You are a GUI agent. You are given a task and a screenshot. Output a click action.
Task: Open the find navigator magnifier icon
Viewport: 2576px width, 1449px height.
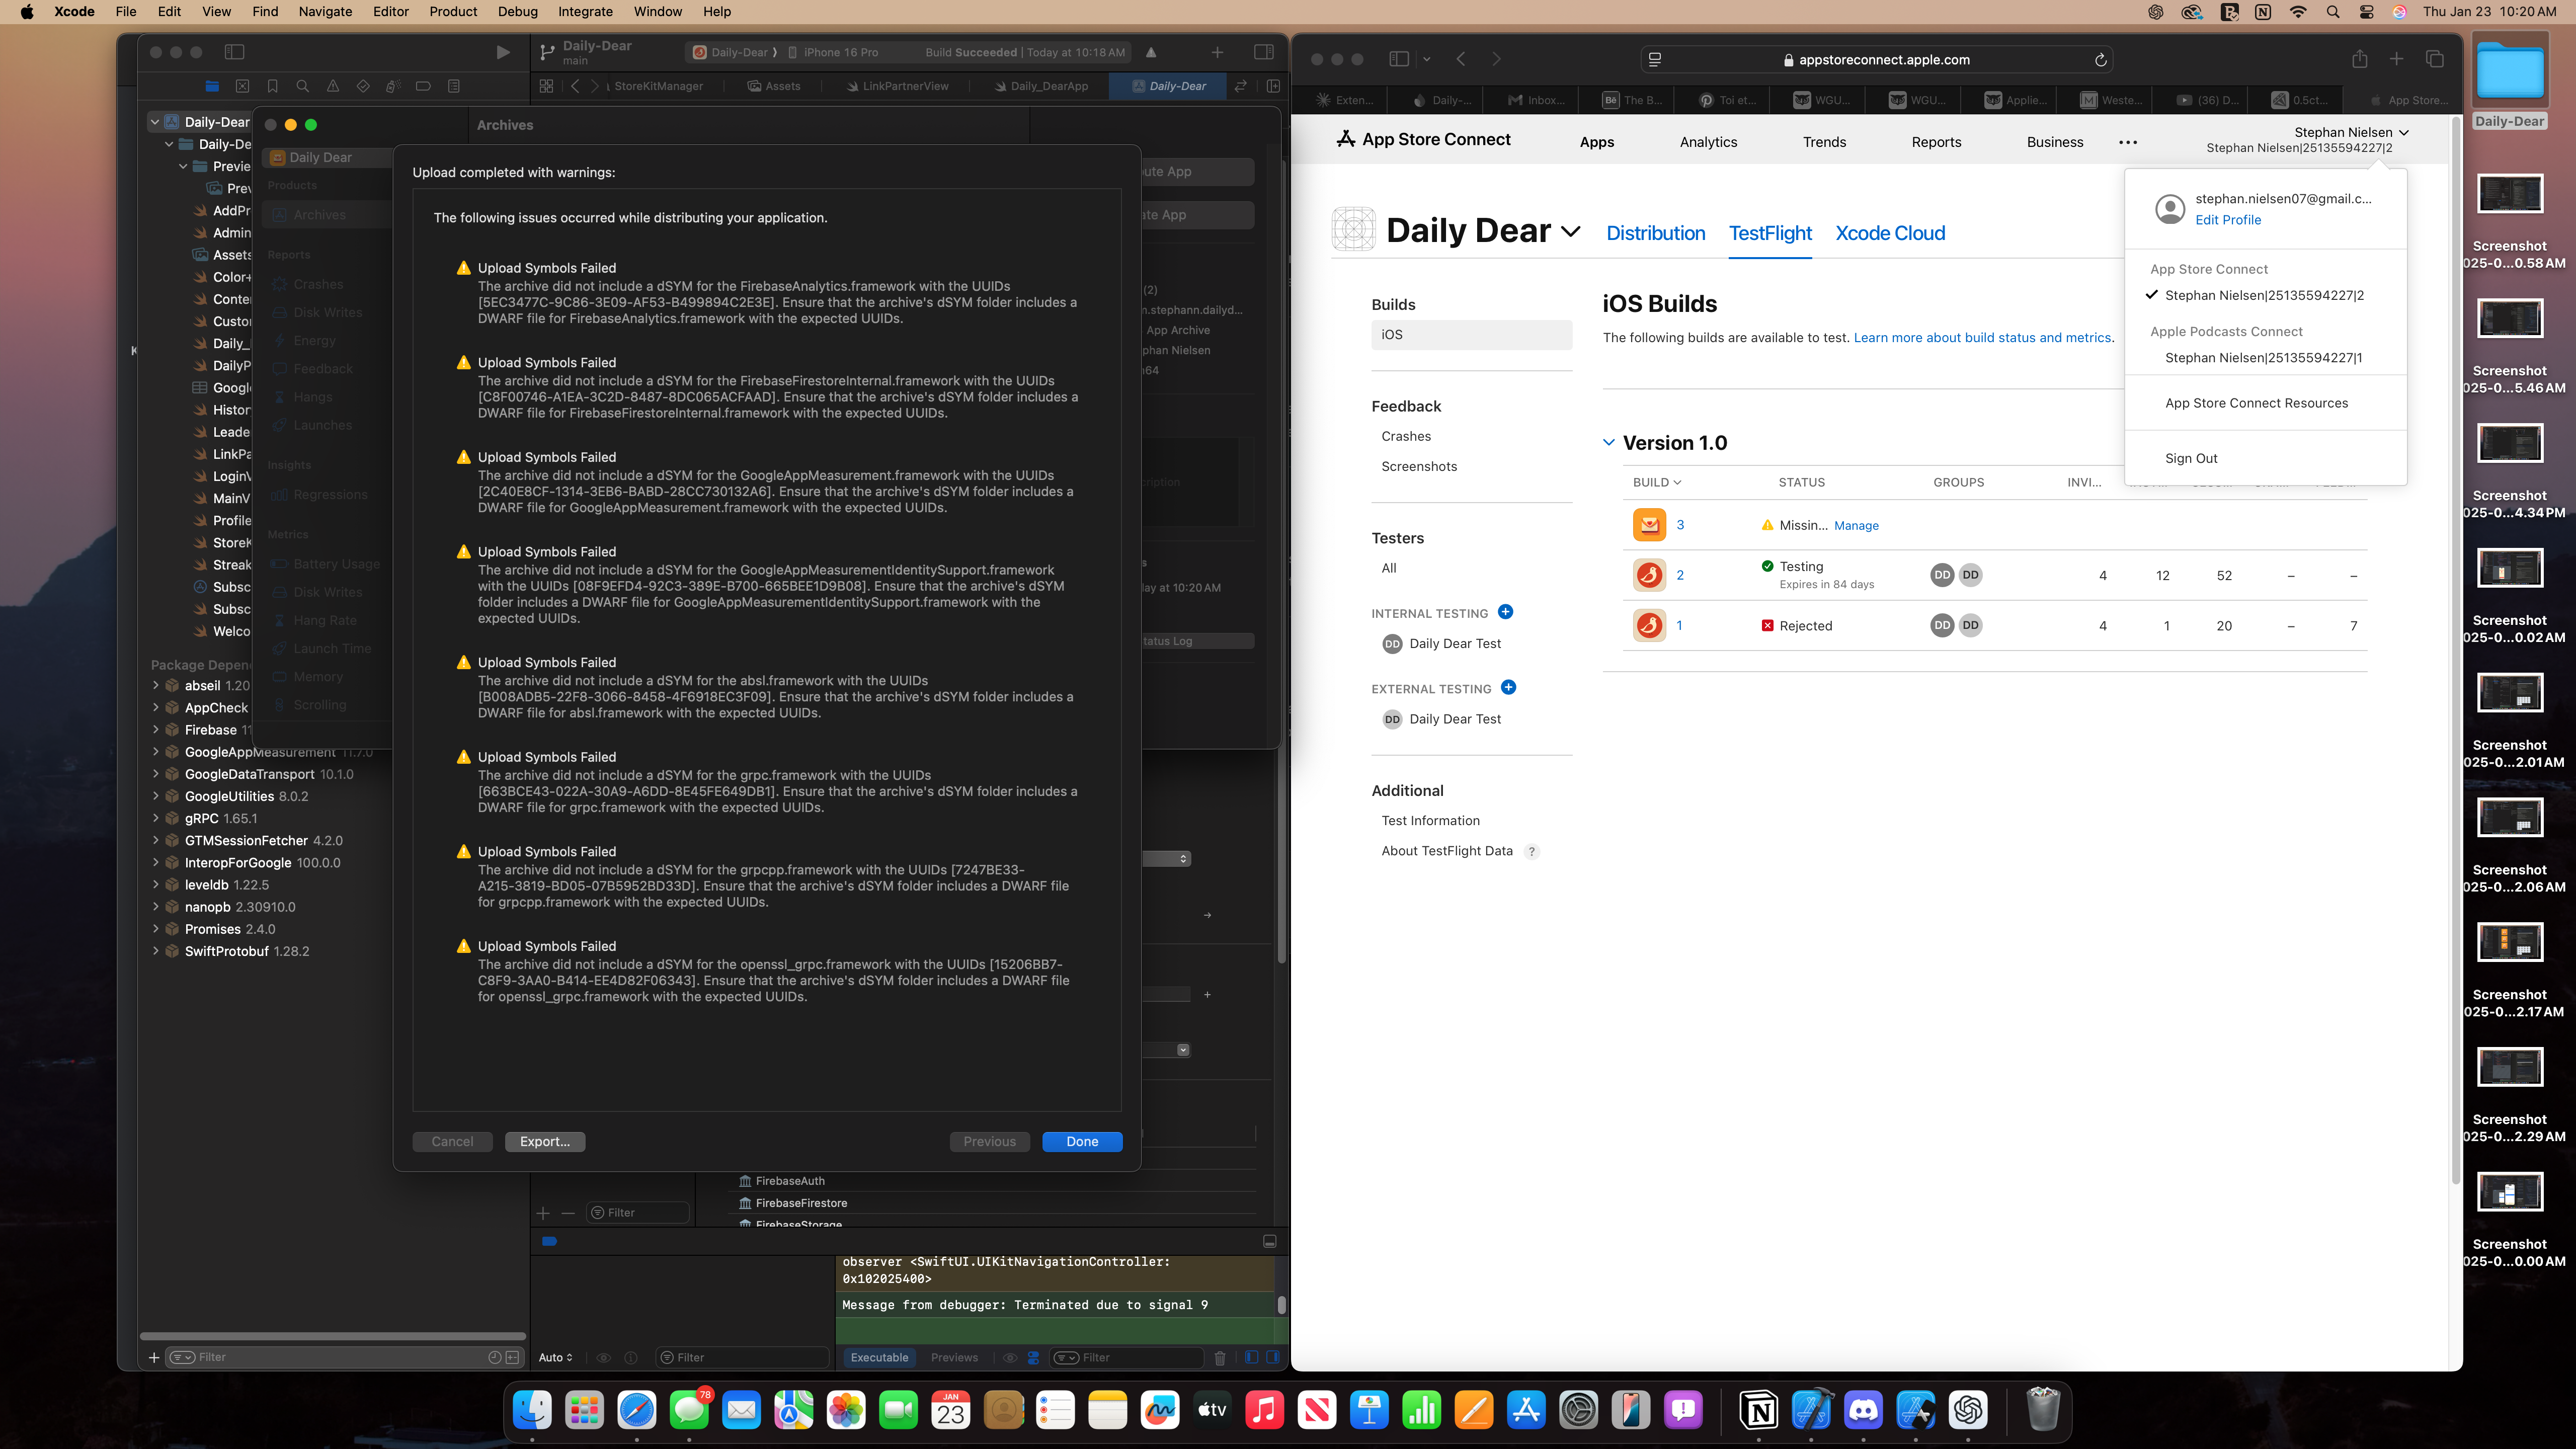coord(303,86)
